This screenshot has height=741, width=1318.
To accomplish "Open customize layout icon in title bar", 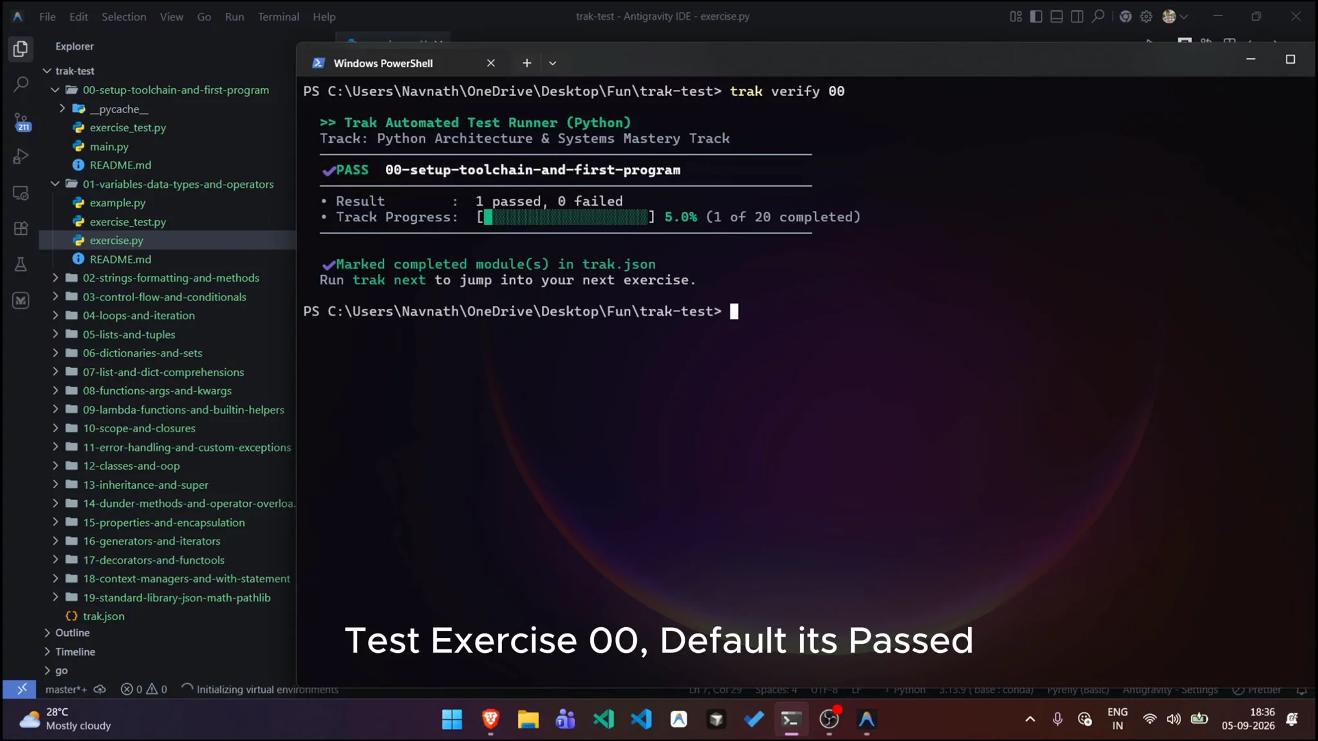I will coord(1016,17).
